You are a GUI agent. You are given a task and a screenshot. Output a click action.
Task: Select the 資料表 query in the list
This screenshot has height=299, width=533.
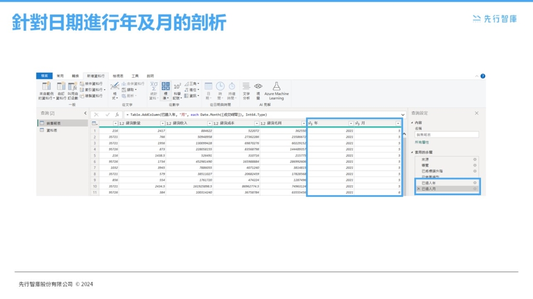point(52,130)
